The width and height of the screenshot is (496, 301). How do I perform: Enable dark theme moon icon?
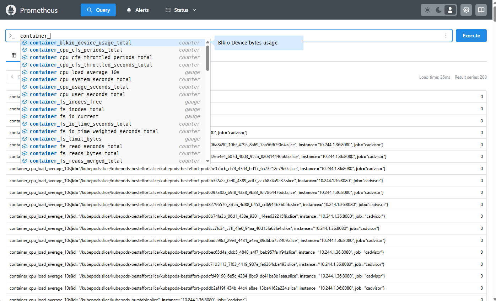[439, 10]
